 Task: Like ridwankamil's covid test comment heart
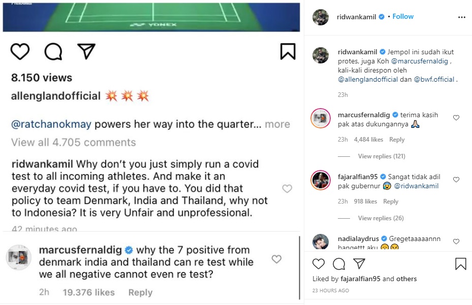click(287, 189)
